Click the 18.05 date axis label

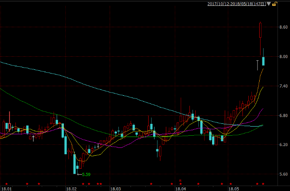click(234, 189)
